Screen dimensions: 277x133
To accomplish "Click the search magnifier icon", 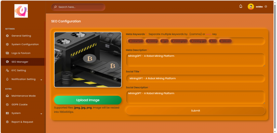I will point(55,7).
